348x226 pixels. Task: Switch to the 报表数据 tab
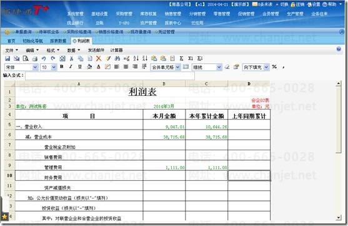58,41
